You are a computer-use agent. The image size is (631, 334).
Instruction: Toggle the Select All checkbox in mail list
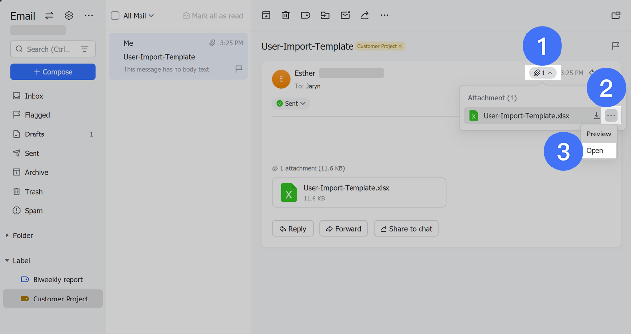tap(115, 15)
